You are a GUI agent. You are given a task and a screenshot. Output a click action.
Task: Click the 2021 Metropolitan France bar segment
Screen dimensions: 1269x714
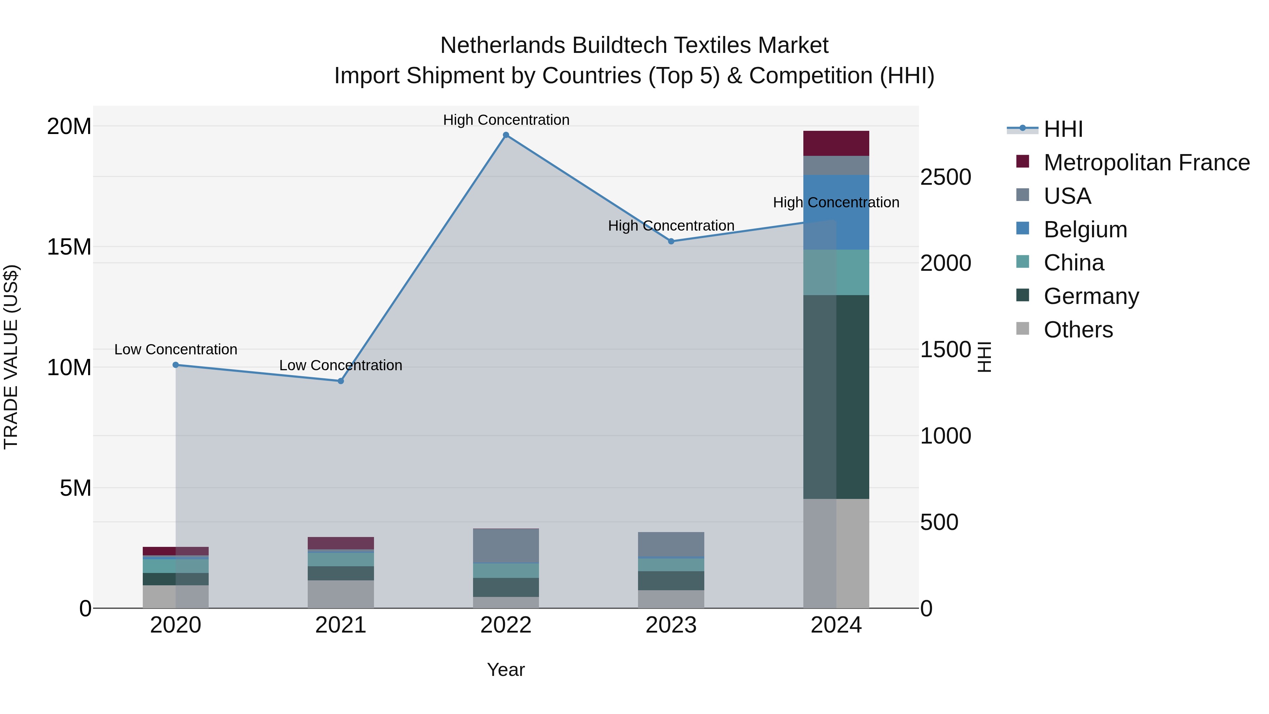pos(341,543)
